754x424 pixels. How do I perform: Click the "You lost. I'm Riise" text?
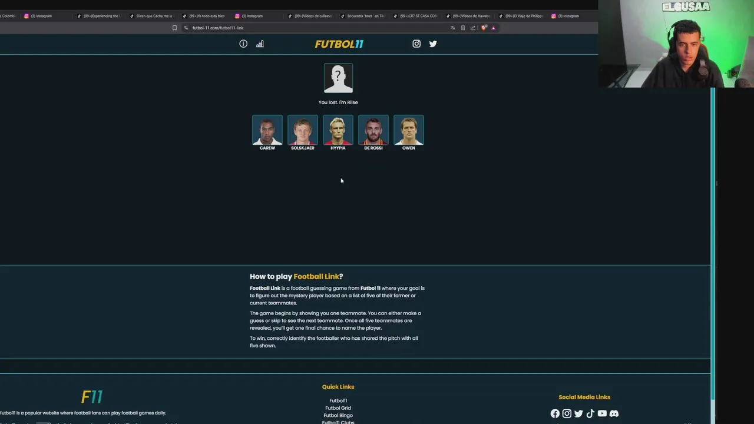(x=338, y=102)
